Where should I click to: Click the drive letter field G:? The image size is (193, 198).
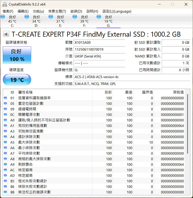(99, 70)
